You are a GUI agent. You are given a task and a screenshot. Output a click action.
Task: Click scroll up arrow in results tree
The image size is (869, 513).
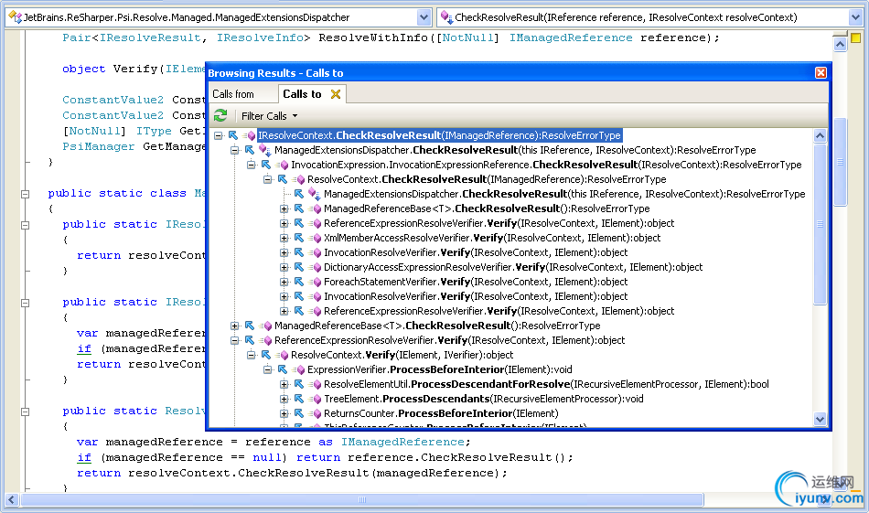click(x=820, y=135)
